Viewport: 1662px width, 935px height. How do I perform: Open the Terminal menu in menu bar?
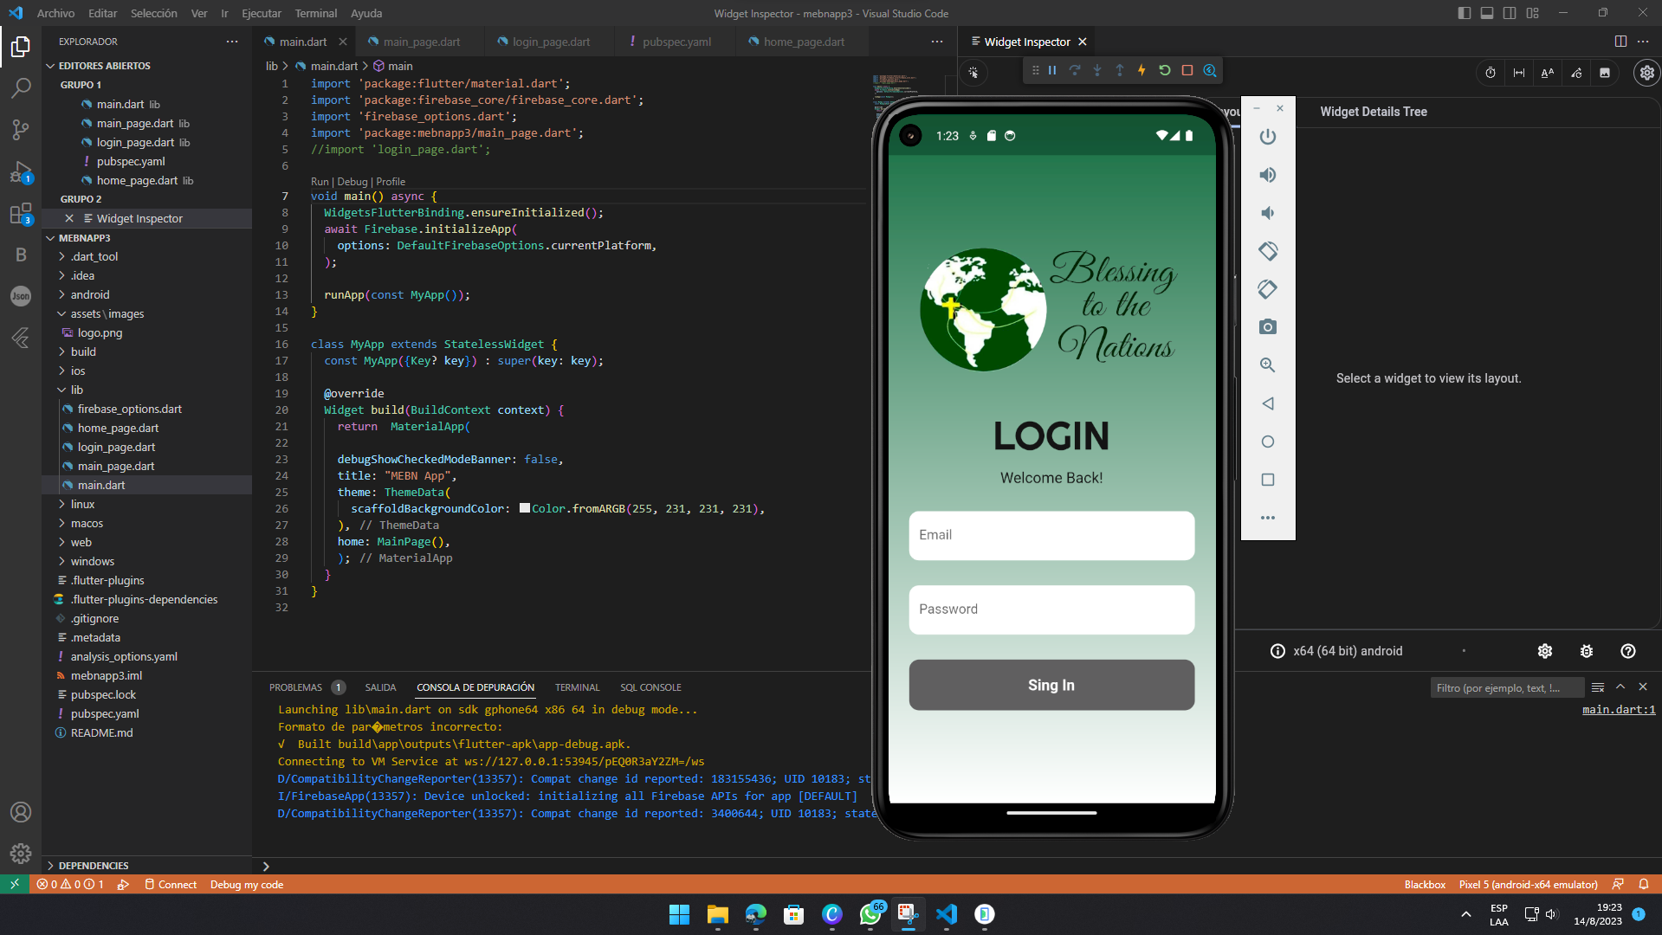315,13
